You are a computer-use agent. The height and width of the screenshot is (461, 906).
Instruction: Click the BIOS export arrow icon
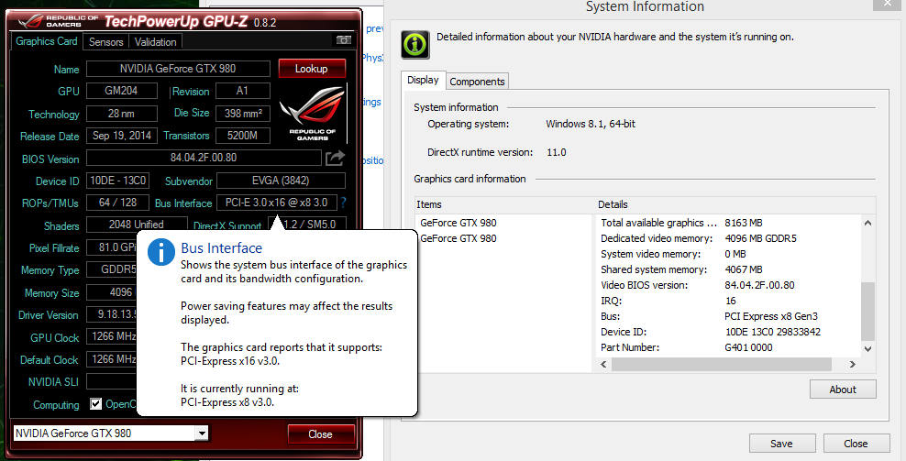point(335,158)
